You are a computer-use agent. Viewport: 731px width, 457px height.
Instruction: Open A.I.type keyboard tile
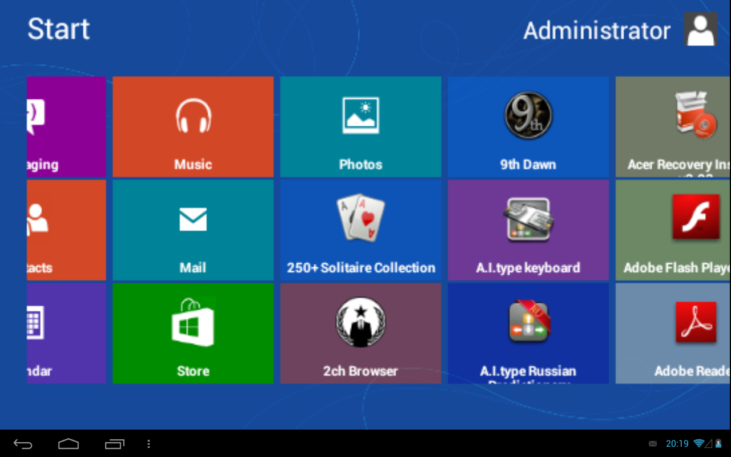(528, 230)
